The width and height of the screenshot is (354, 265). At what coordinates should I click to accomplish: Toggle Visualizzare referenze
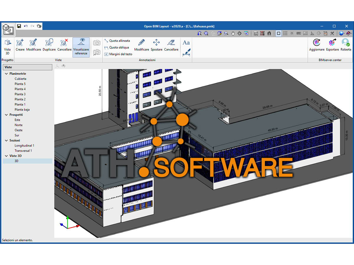(x=81, y=47)
